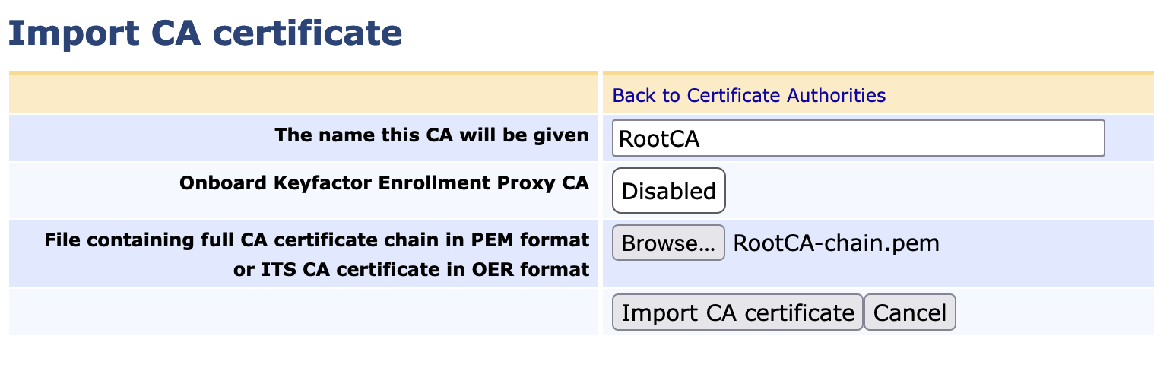Screen dimensions: 1154x368
Task: Click the label 'The name this CA will be given'
Action: (x=431, y=135)
